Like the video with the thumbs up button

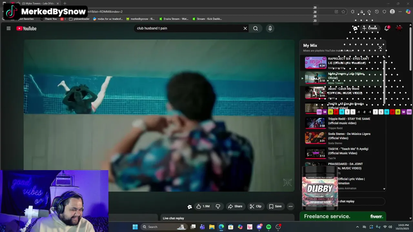pyautogui.click(x=203, y=206)
